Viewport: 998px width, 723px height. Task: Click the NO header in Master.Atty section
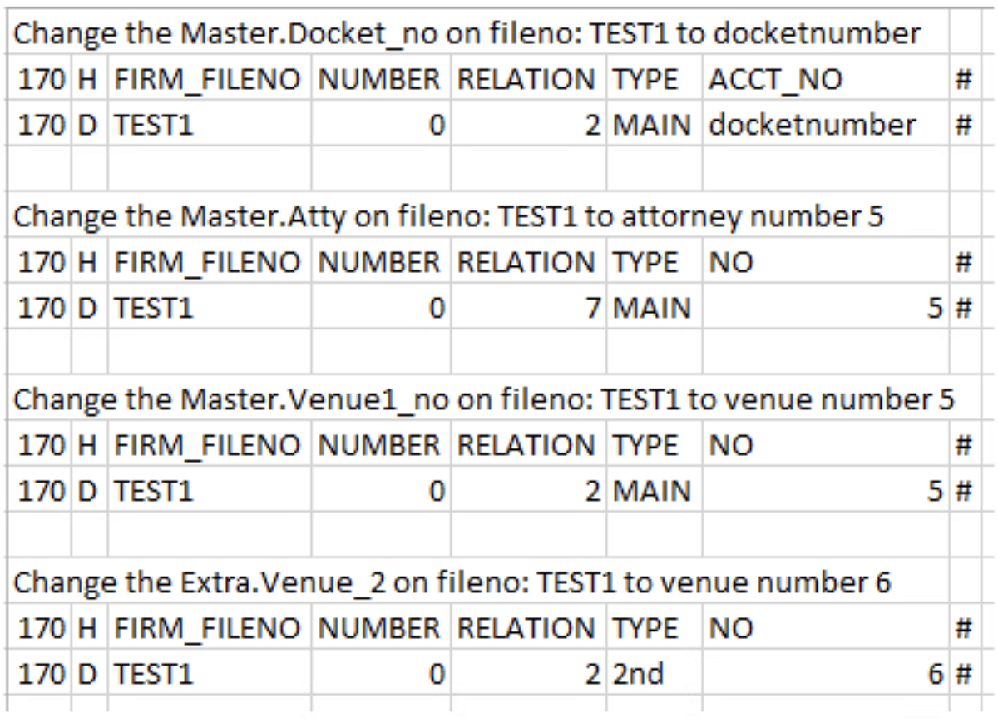click(730, 262)
